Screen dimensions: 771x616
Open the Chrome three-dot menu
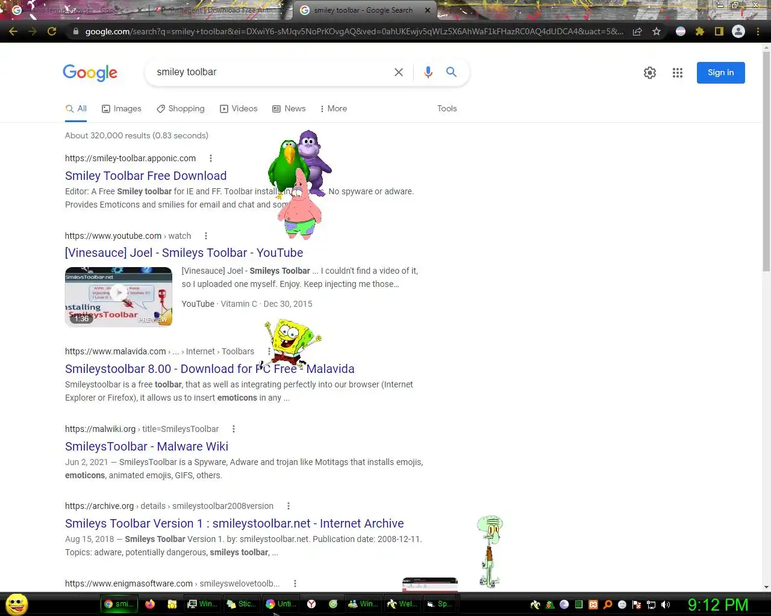point(758,31)
